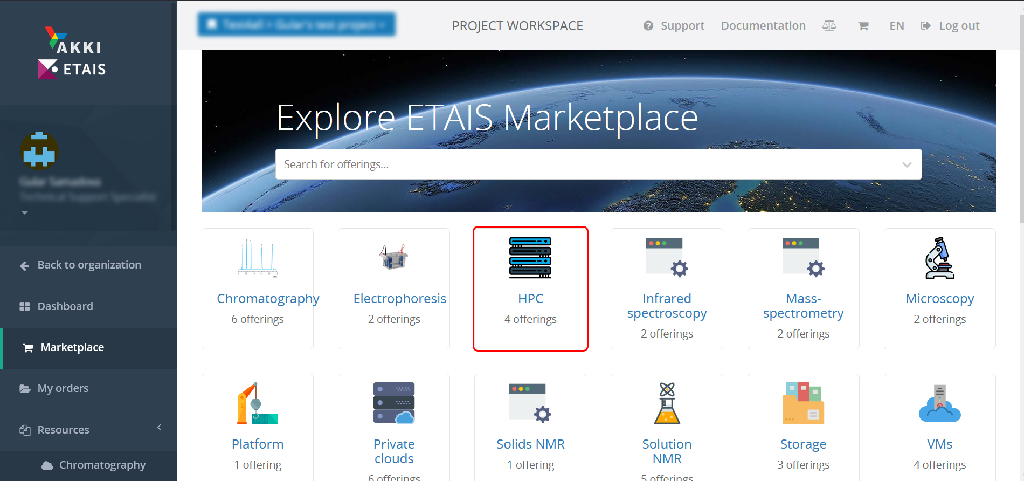The height and width of the screenshot is (481, 1024).
Task: Change language via EN selector
Action: click(x=897, y=26)
